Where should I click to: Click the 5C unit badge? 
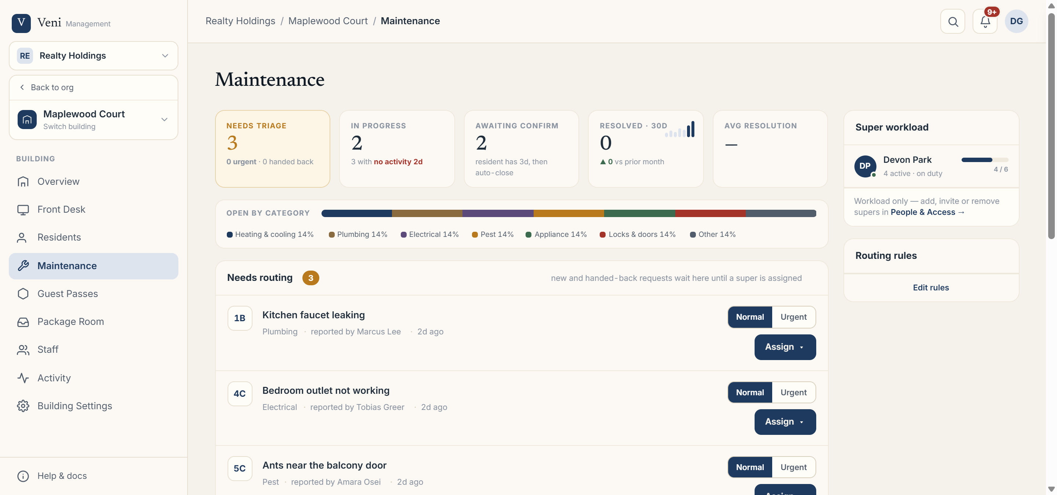(240, 468)
